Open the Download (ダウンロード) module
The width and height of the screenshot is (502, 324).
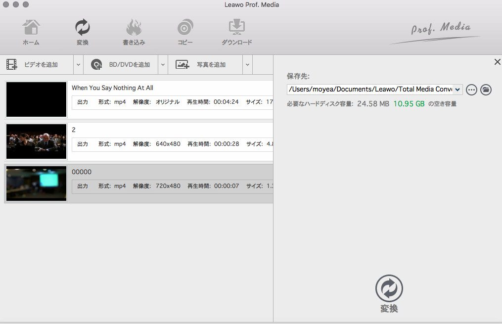236,33
